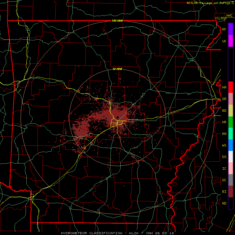Click the 100 NMI range ring label
Image resolution: width=235 pixels, height=235 pixels.
click(x=117, y=21)
